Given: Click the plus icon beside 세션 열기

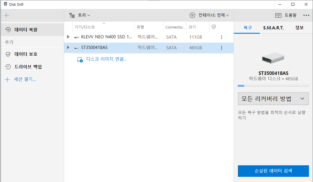Looking at the screenshot, I should (7, 79).
